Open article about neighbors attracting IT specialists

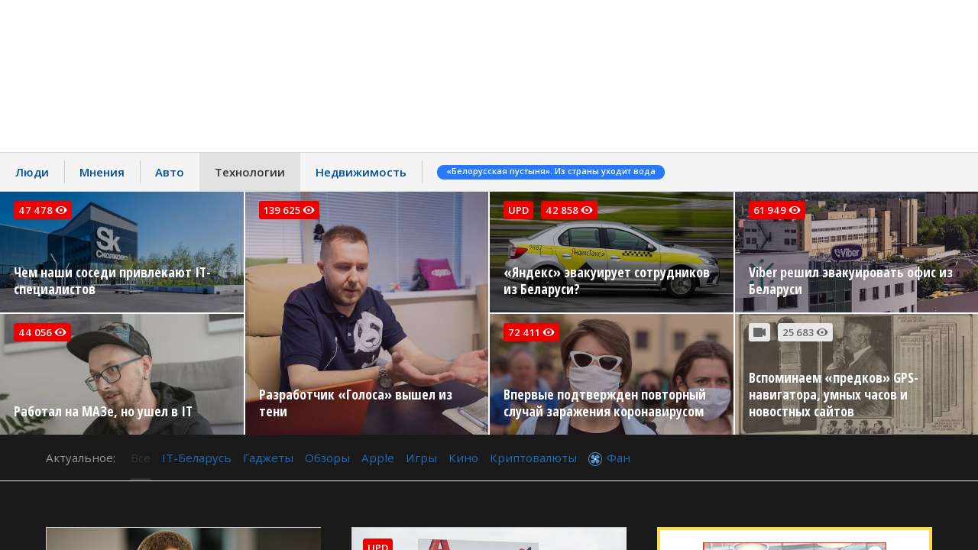click(x=112, y=281)
